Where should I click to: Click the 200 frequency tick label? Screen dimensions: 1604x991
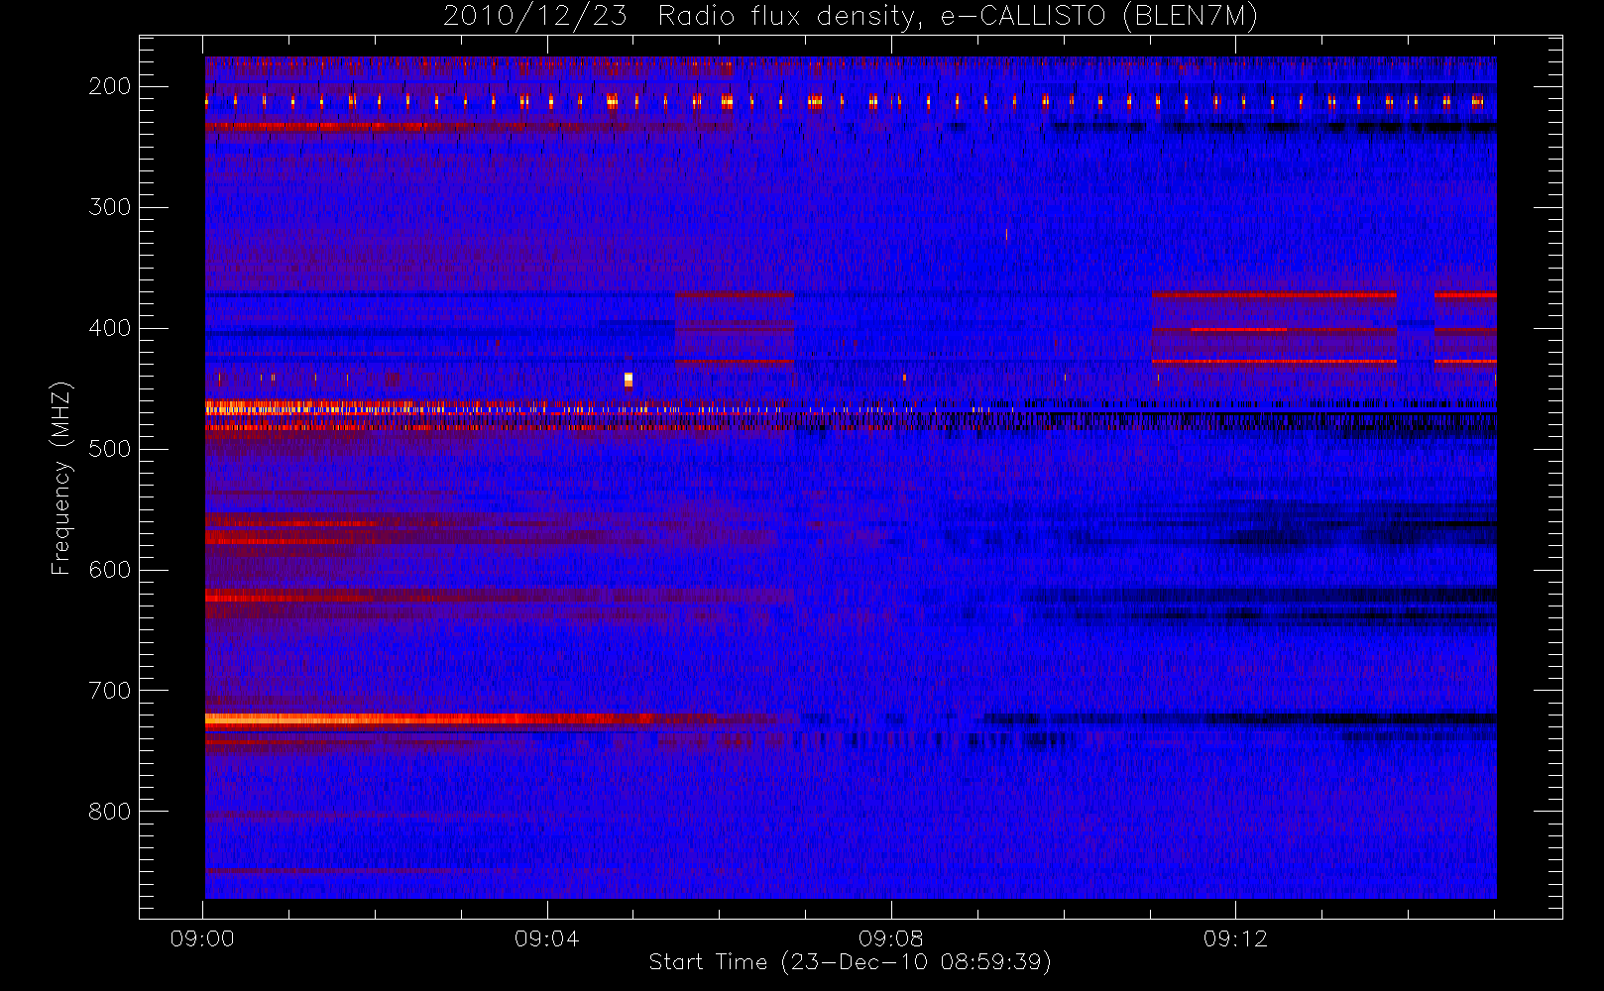(x=109, y=86)
